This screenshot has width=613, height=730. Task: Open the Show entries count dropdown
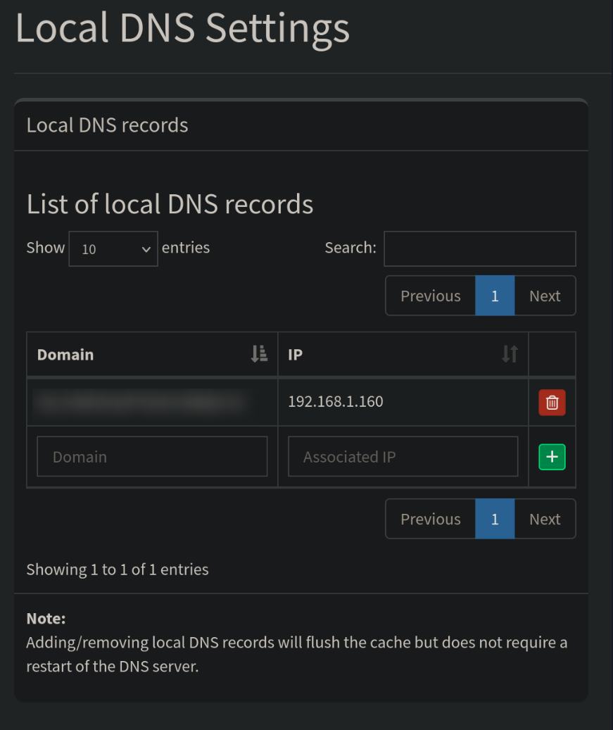point(113,248)
